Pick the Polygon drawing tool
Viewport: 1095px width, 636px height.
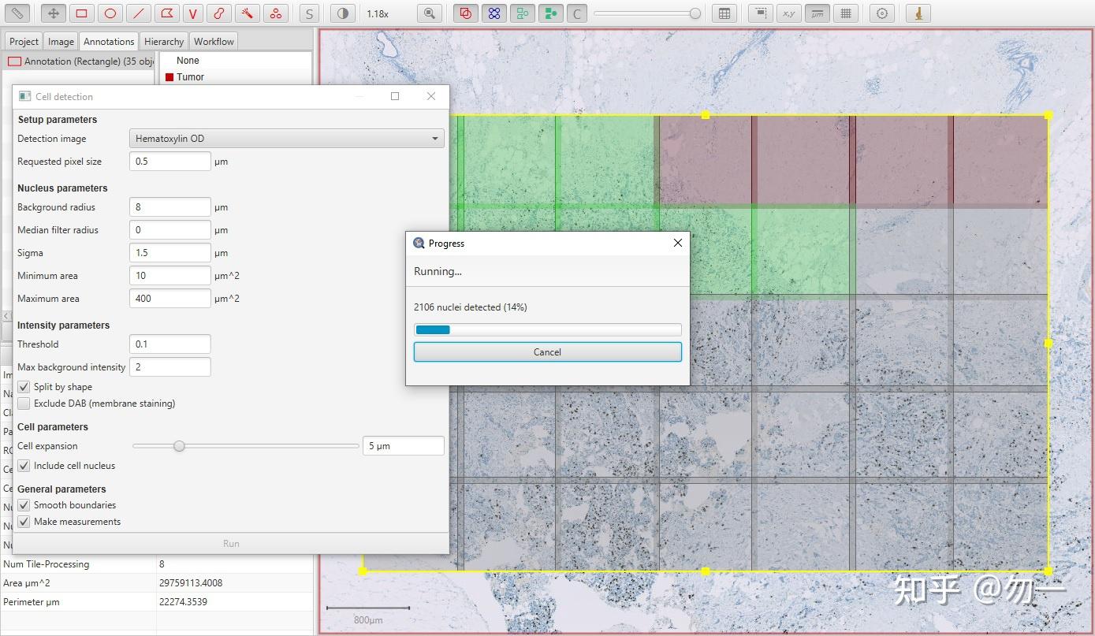click(166, 13)
